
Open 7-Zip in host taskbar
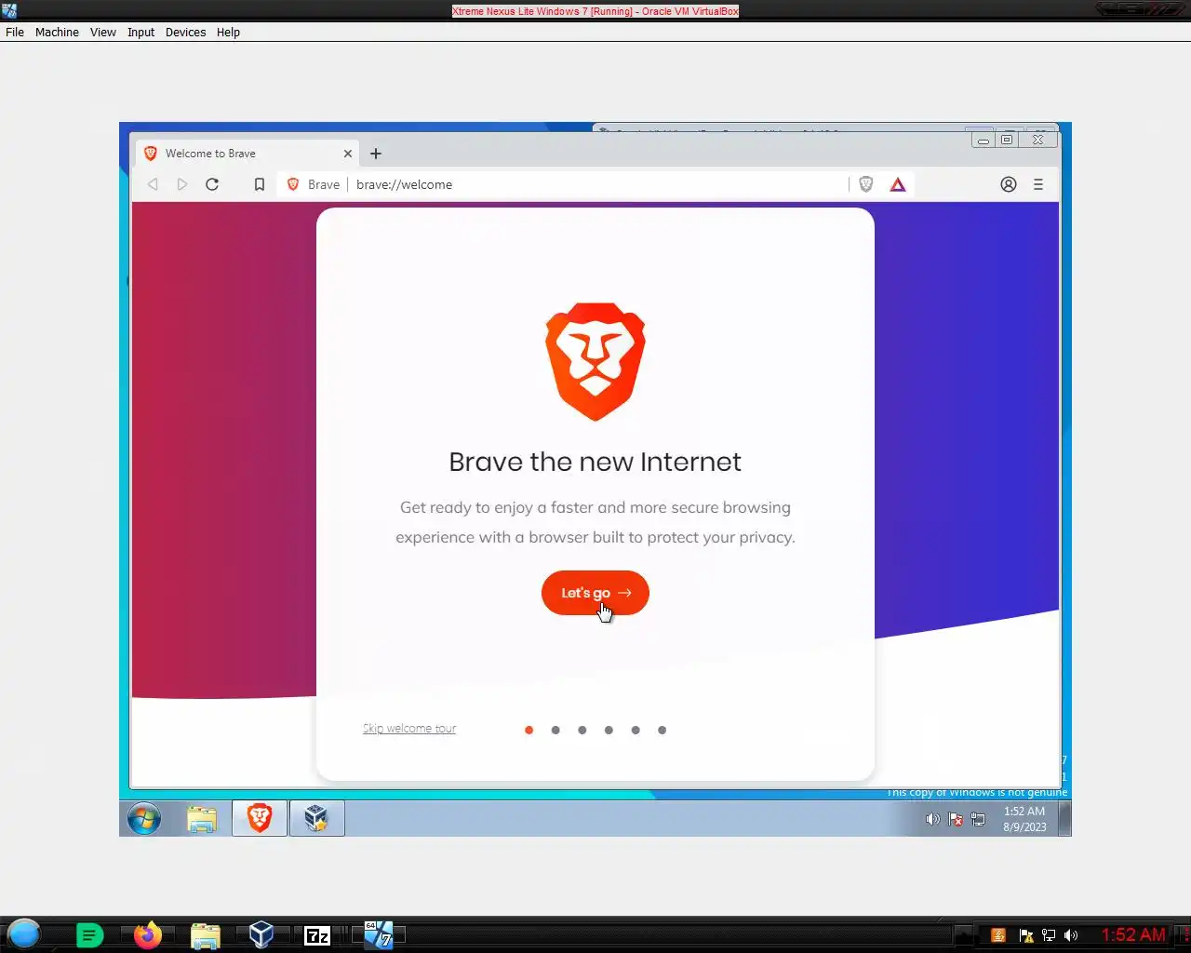click(x=318, y=935)
